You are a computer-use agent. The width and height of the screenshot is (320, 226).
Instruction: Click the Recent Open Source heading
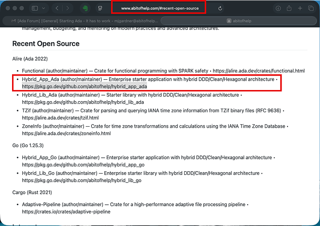[46, 44]
